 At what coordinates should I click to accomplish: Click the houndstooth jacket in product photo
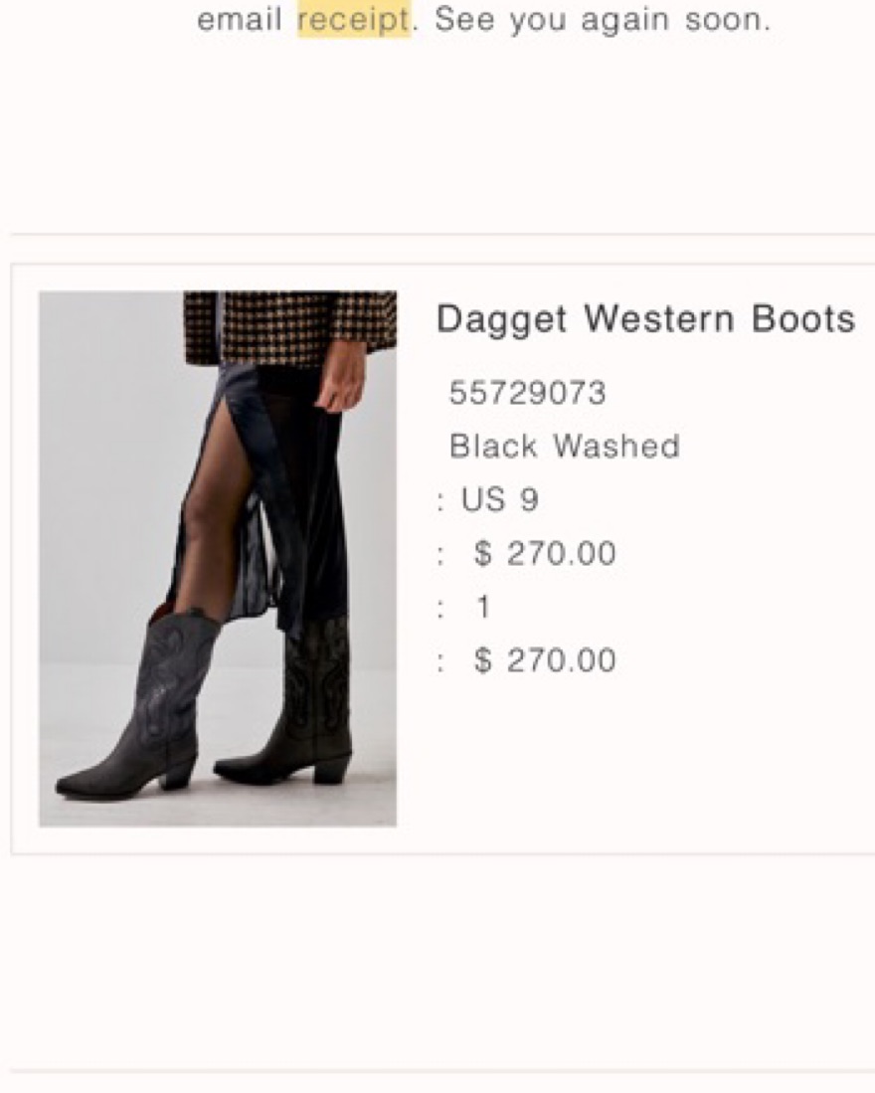click(289, 327)
